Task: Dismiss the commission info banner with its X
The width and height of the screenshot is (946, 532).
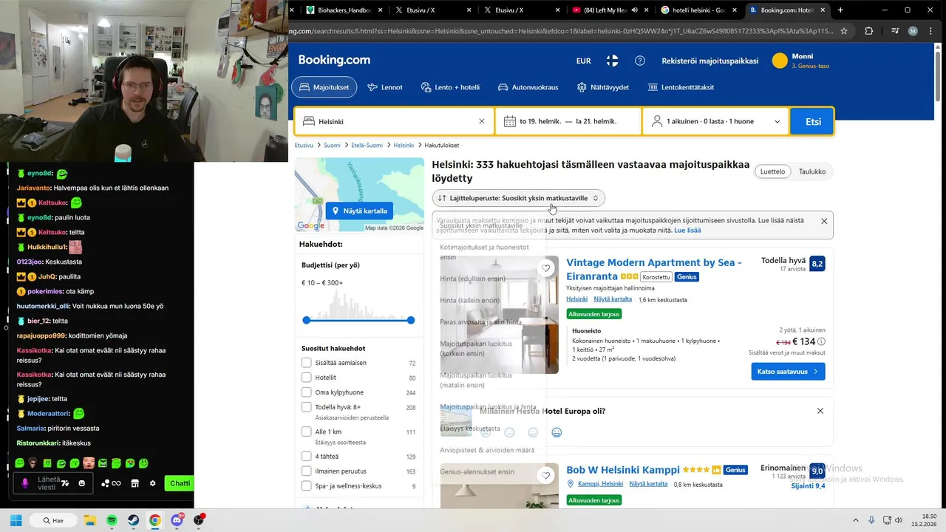Action: tap(824, 221)
